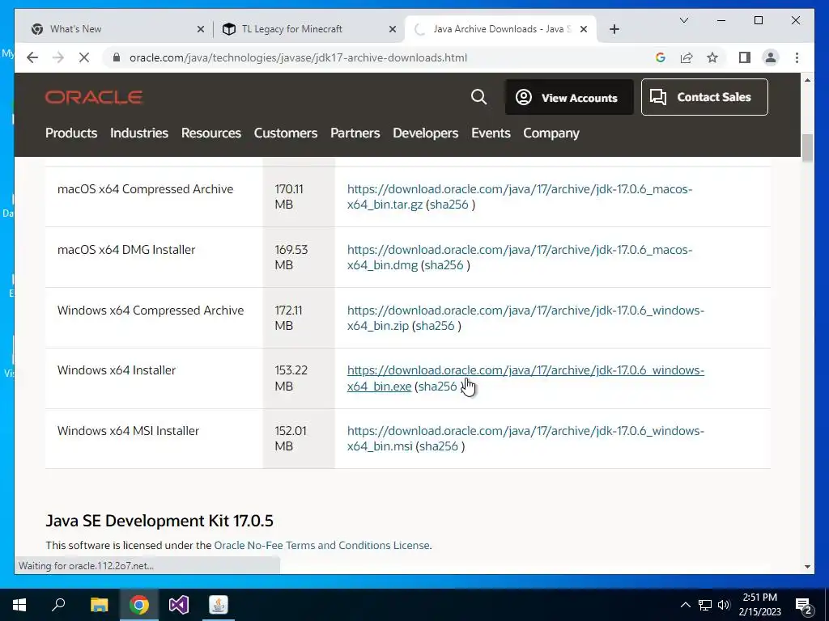The height and width of the screenshot is (621, 829).
Task: Open the Java app in taskbar
Action: [x=219, y=605]
